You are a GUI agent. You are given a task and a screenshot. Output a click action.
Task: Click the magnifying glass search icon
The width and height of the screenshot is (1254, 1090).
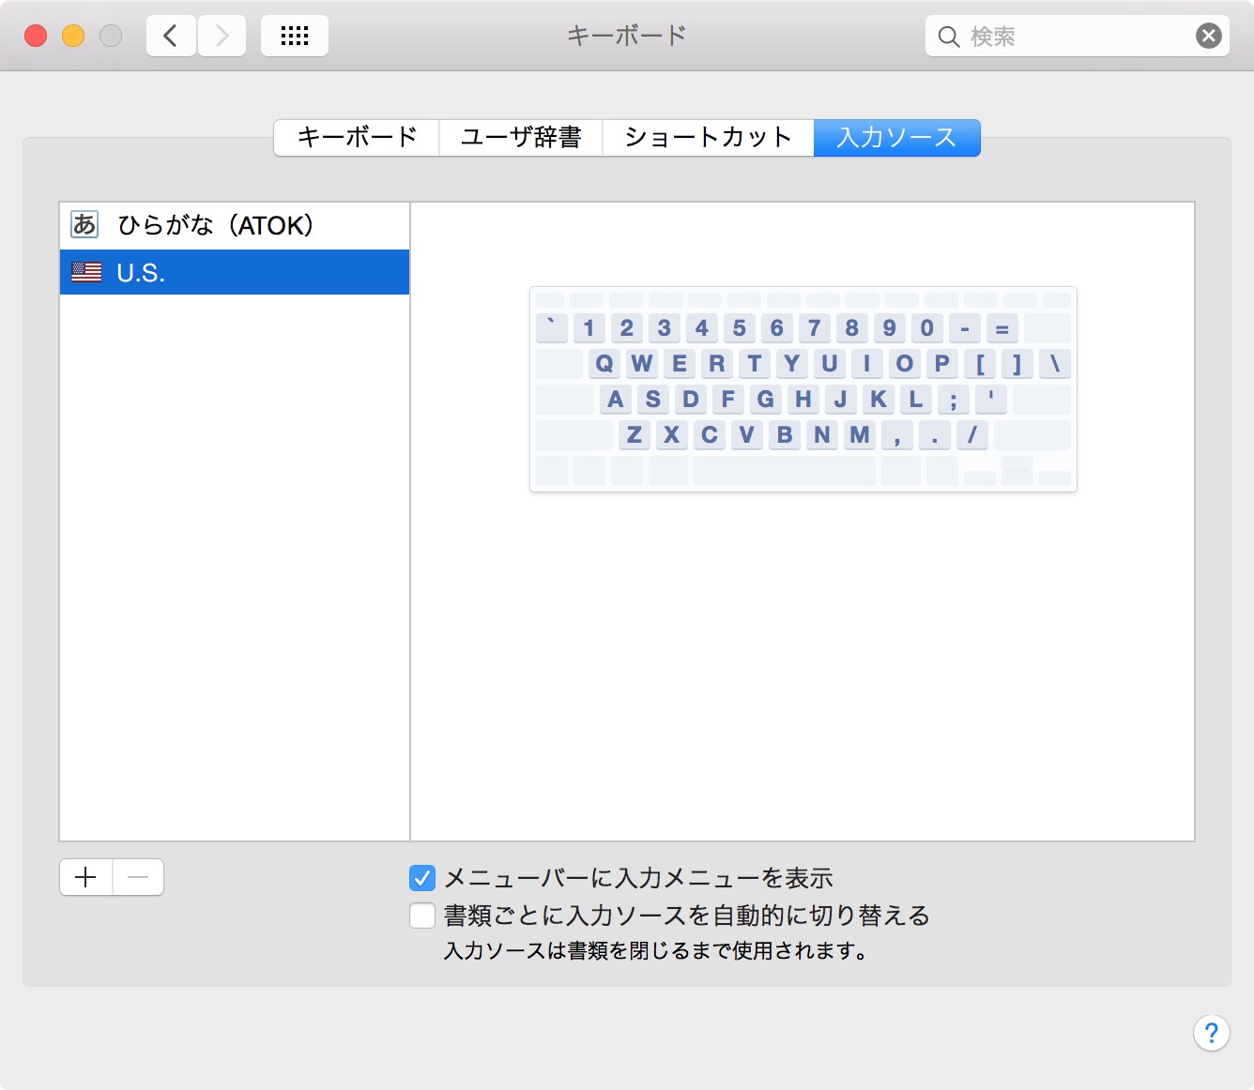(949, 37)
